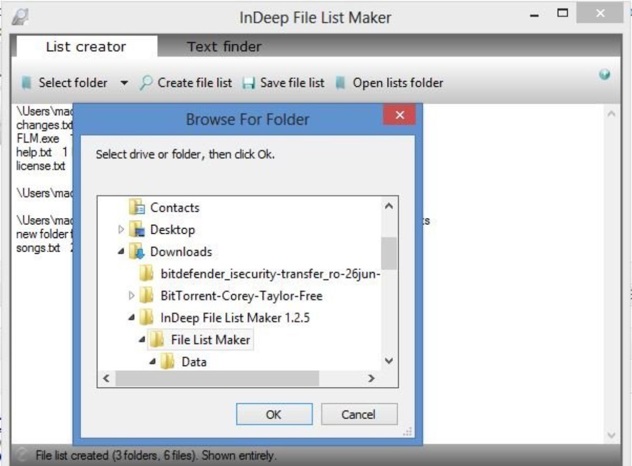632x466 pixels.
Task: Click Save file list in the toolbar
Action: [x=292, y=83]
